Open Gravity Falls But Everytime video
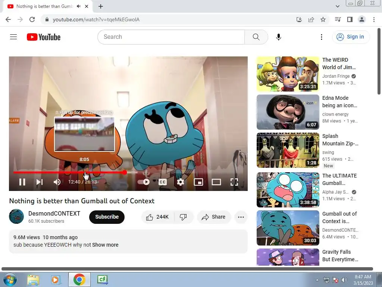Viewport: 382px width, 287px height. [288, 257]
